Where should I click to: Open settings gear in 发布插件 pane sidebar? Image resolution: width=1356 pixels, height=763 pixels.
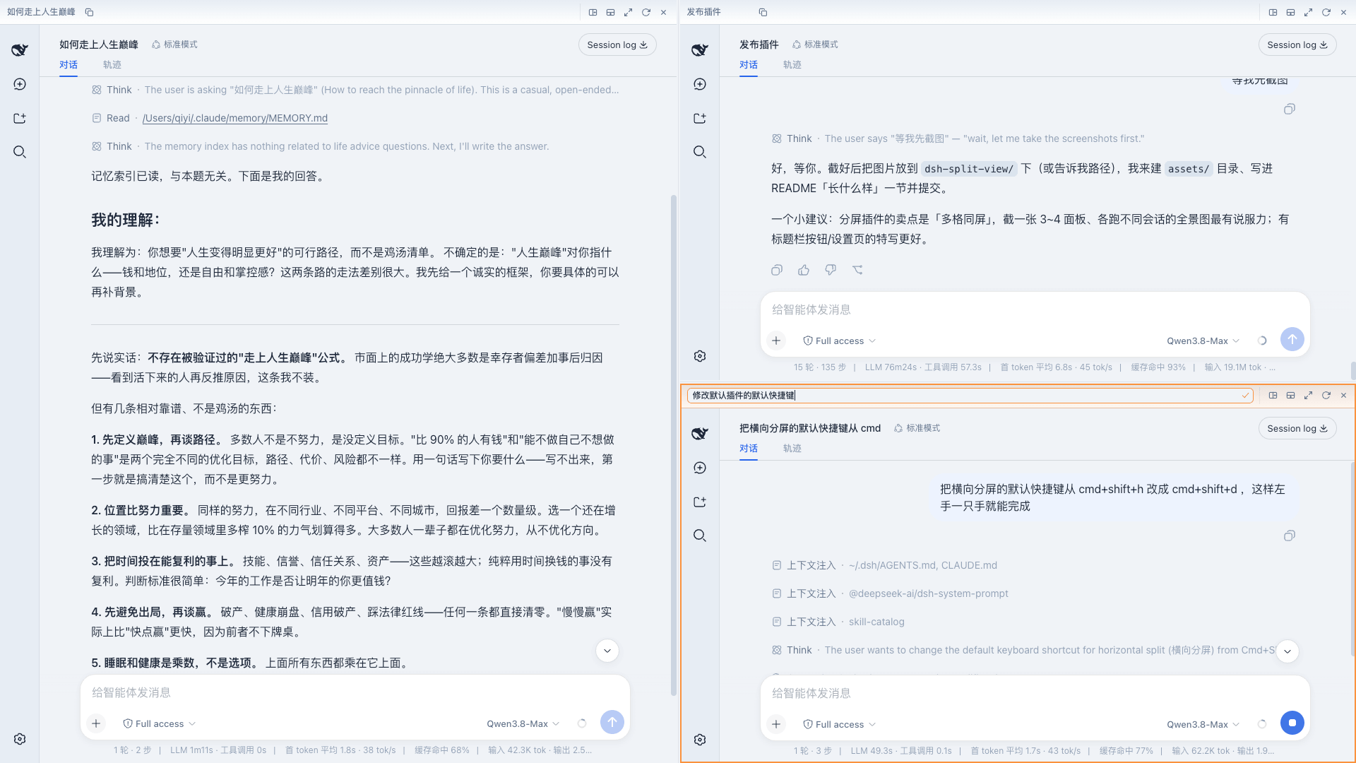[x=700, y=356]
